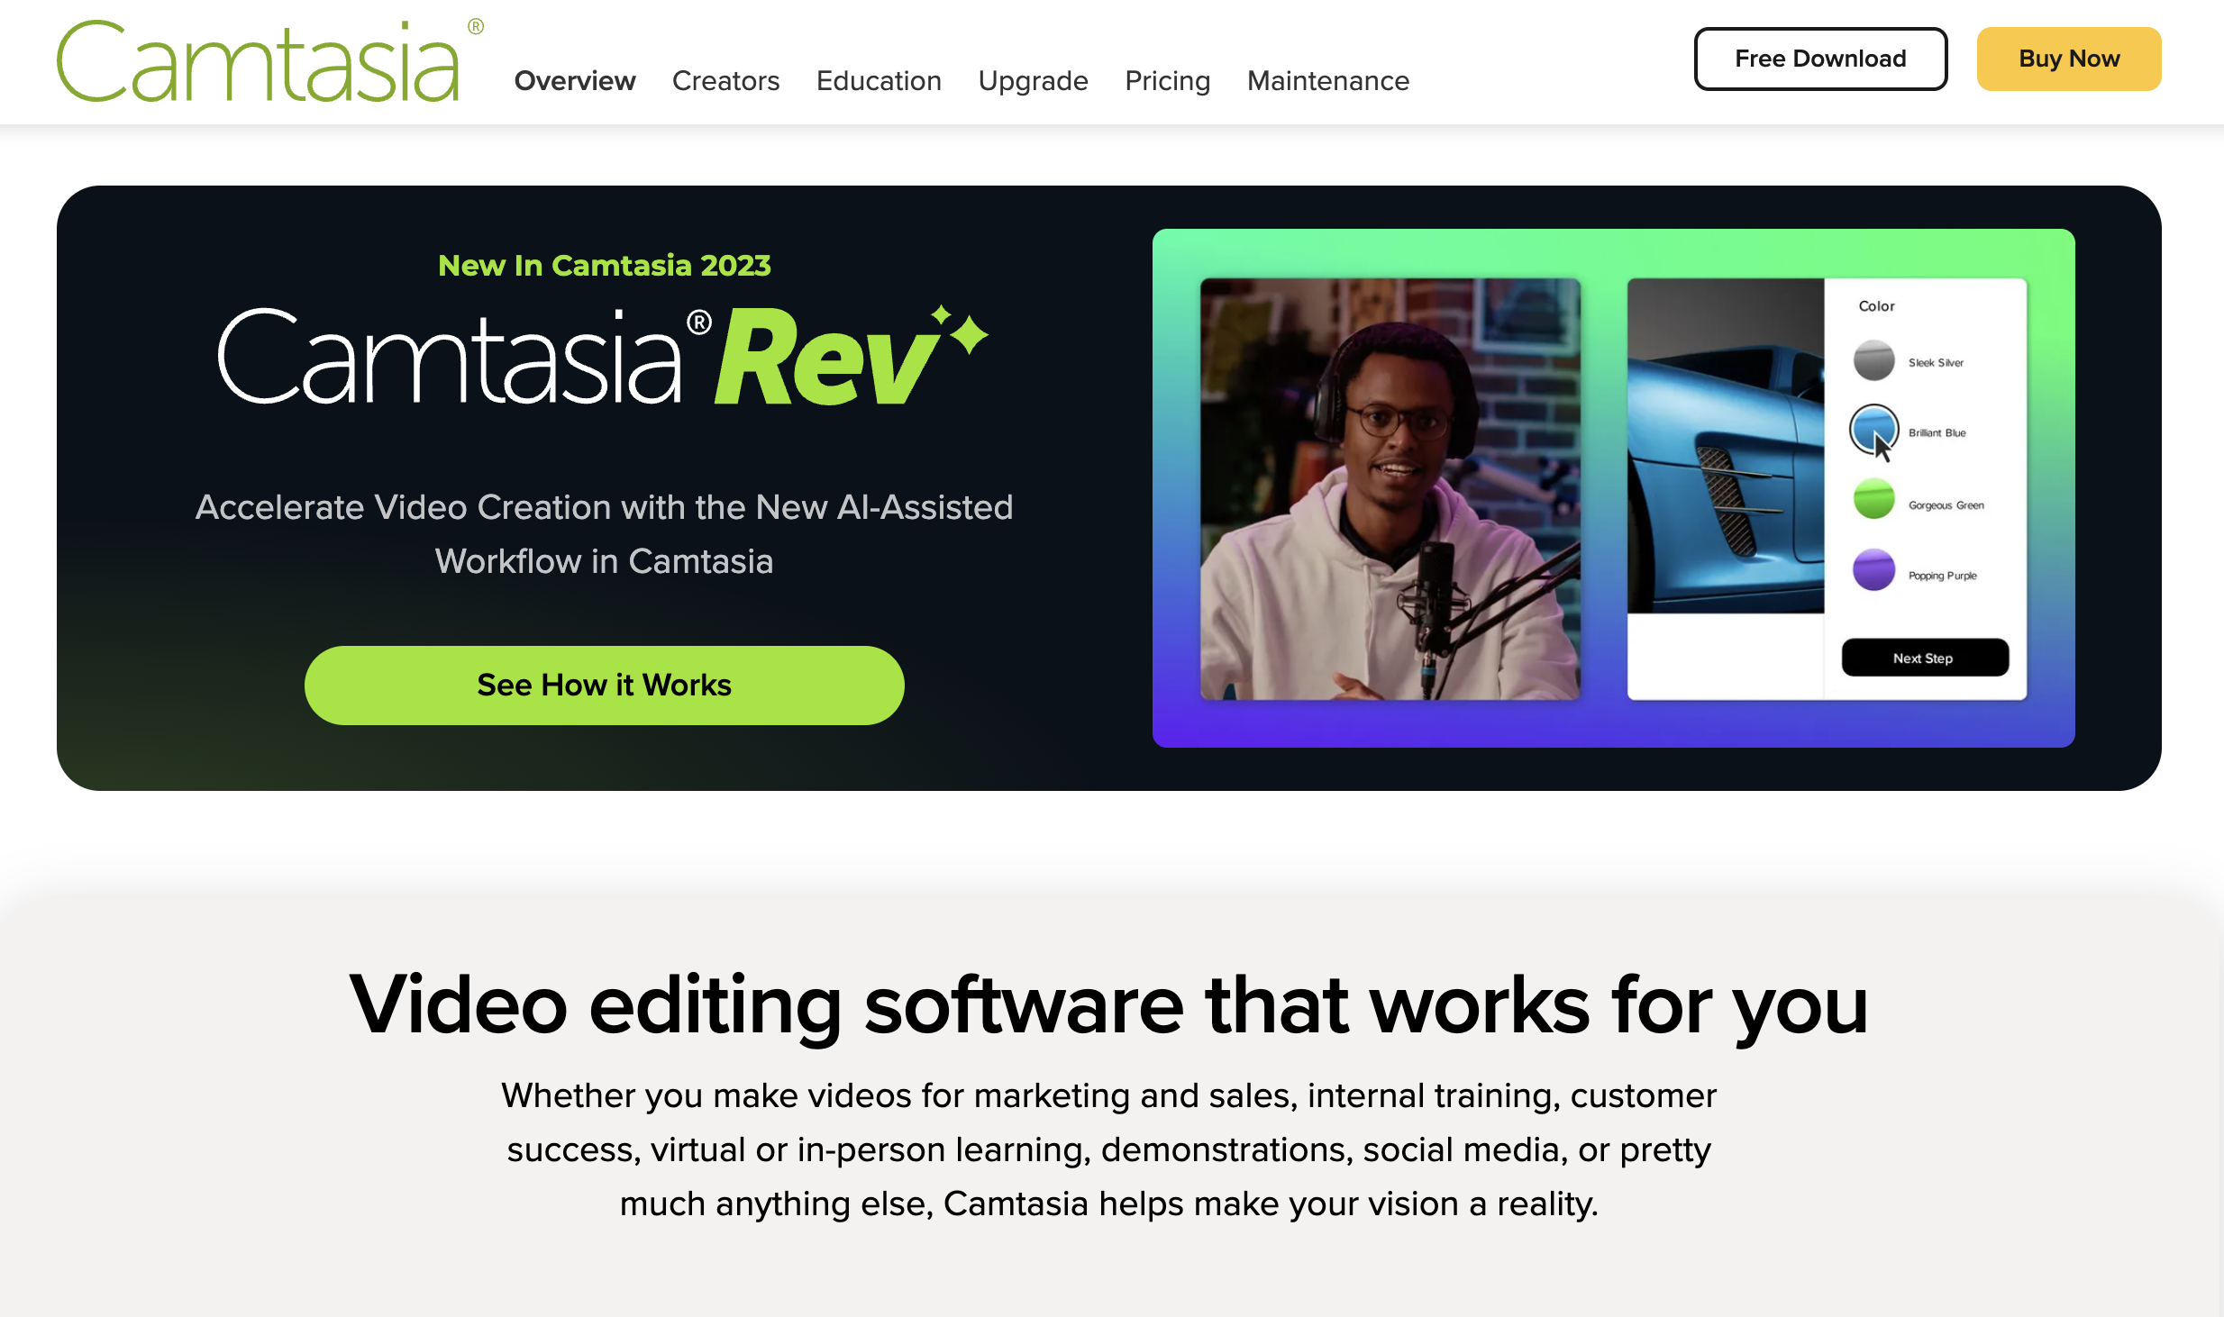Image resolution: width=2224 pixels, height=1317 pixels.
Task: Click the blue sports car image
Action: 1725,447
